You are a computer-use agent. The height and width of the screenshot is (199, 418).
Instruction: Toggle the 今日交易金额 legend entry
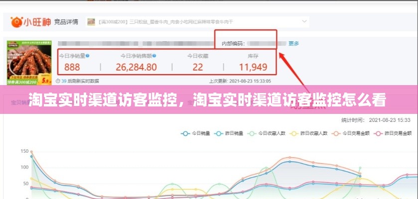(x=351, y=133)
